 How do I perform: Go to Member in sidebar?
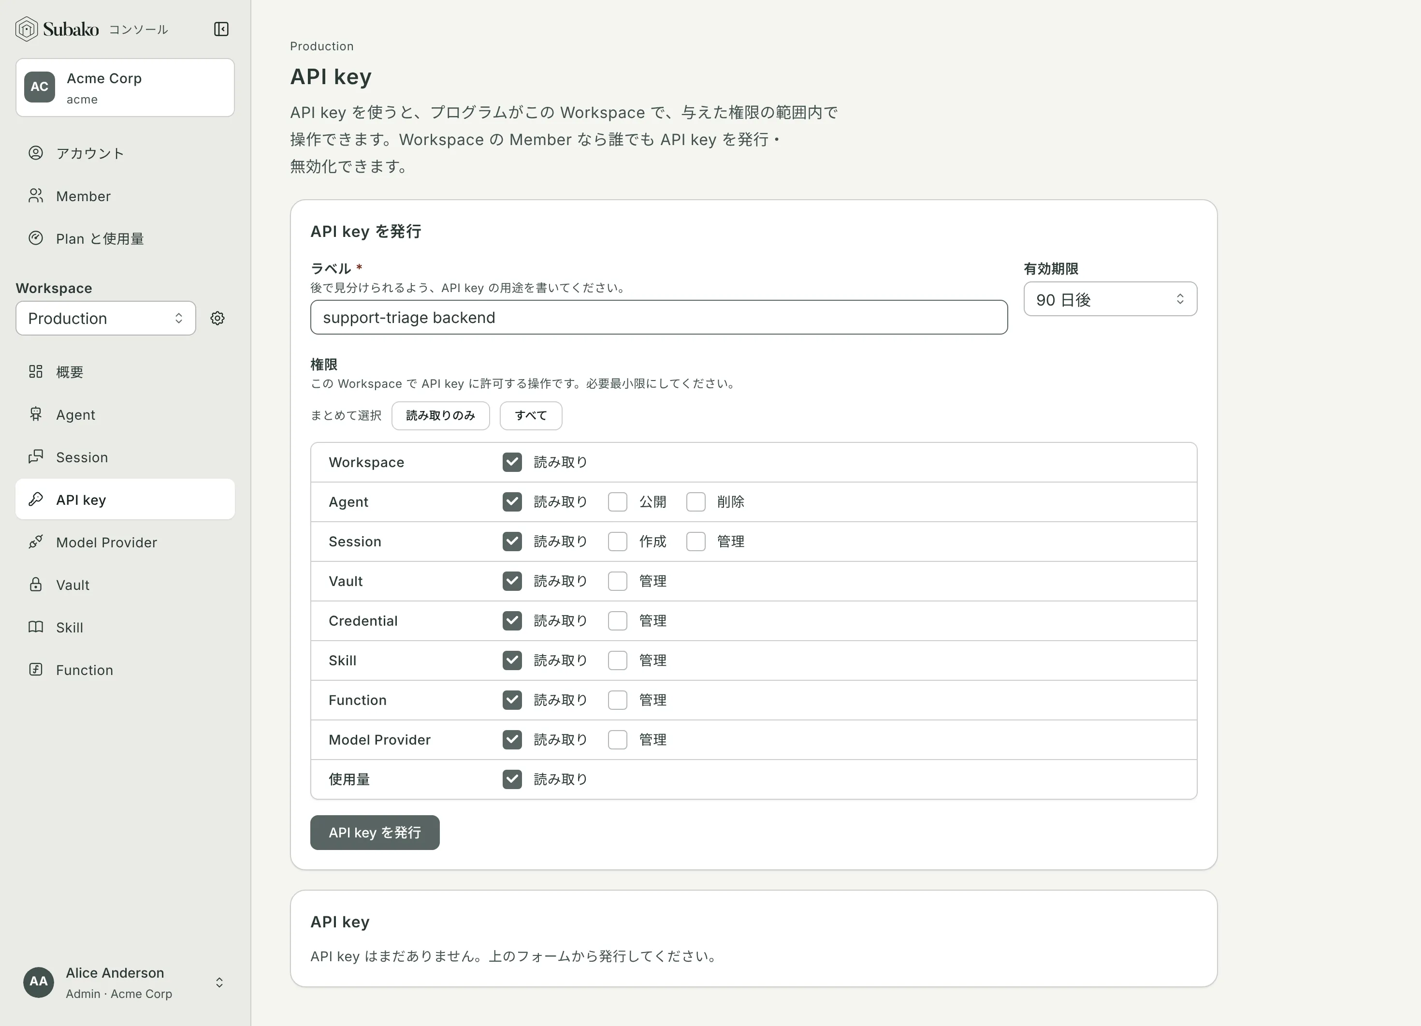(x=125, y=196)
